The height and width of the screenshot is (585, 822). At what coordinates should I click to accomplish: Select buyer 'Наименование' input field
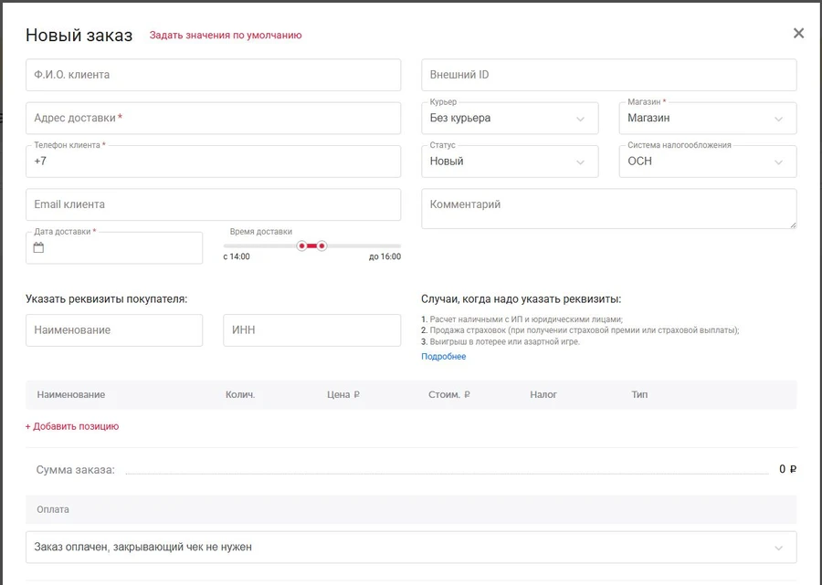coord(114,330)
